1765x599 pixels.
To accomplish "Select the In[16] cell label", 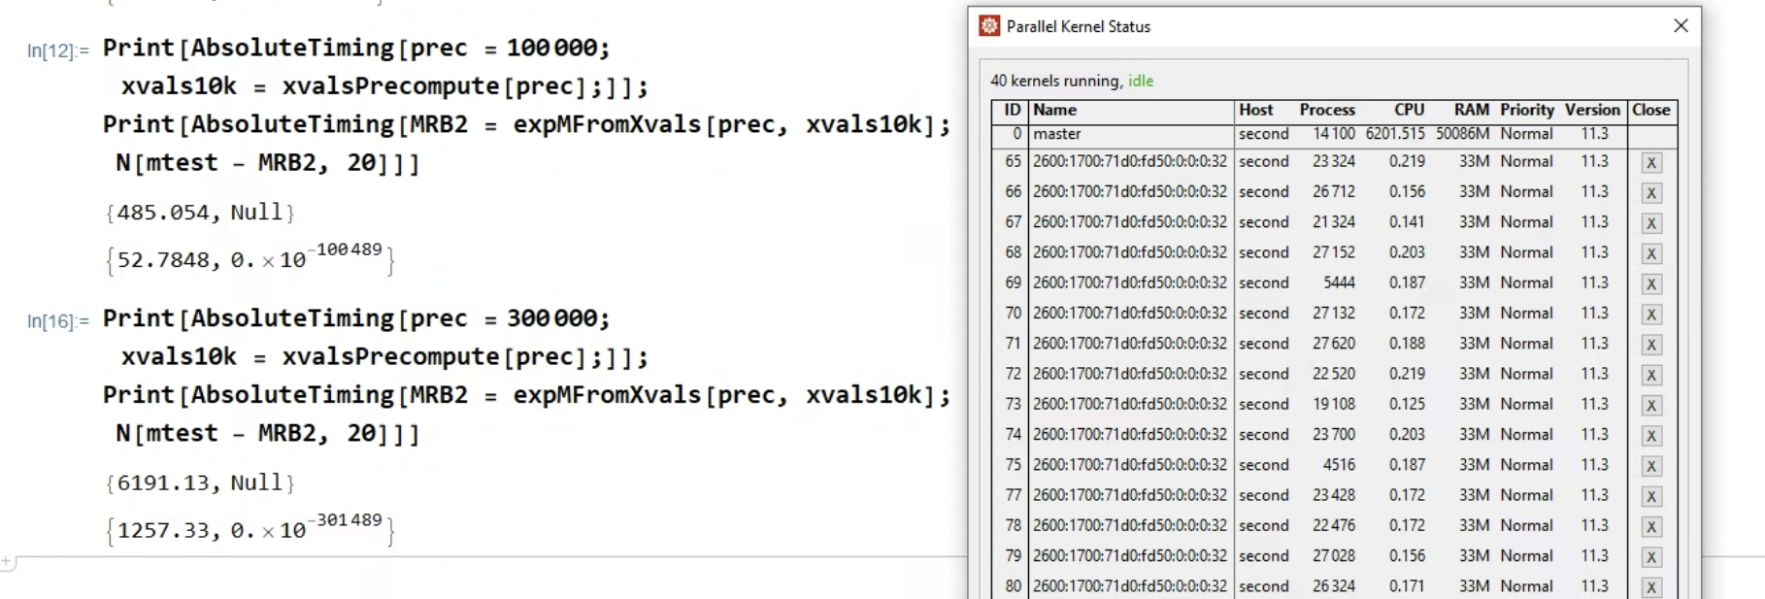I will tap(57, 321).
